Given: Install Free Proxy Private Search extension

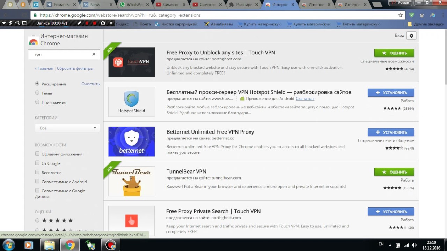Looking at the screenshot, I should click(391, 212).
